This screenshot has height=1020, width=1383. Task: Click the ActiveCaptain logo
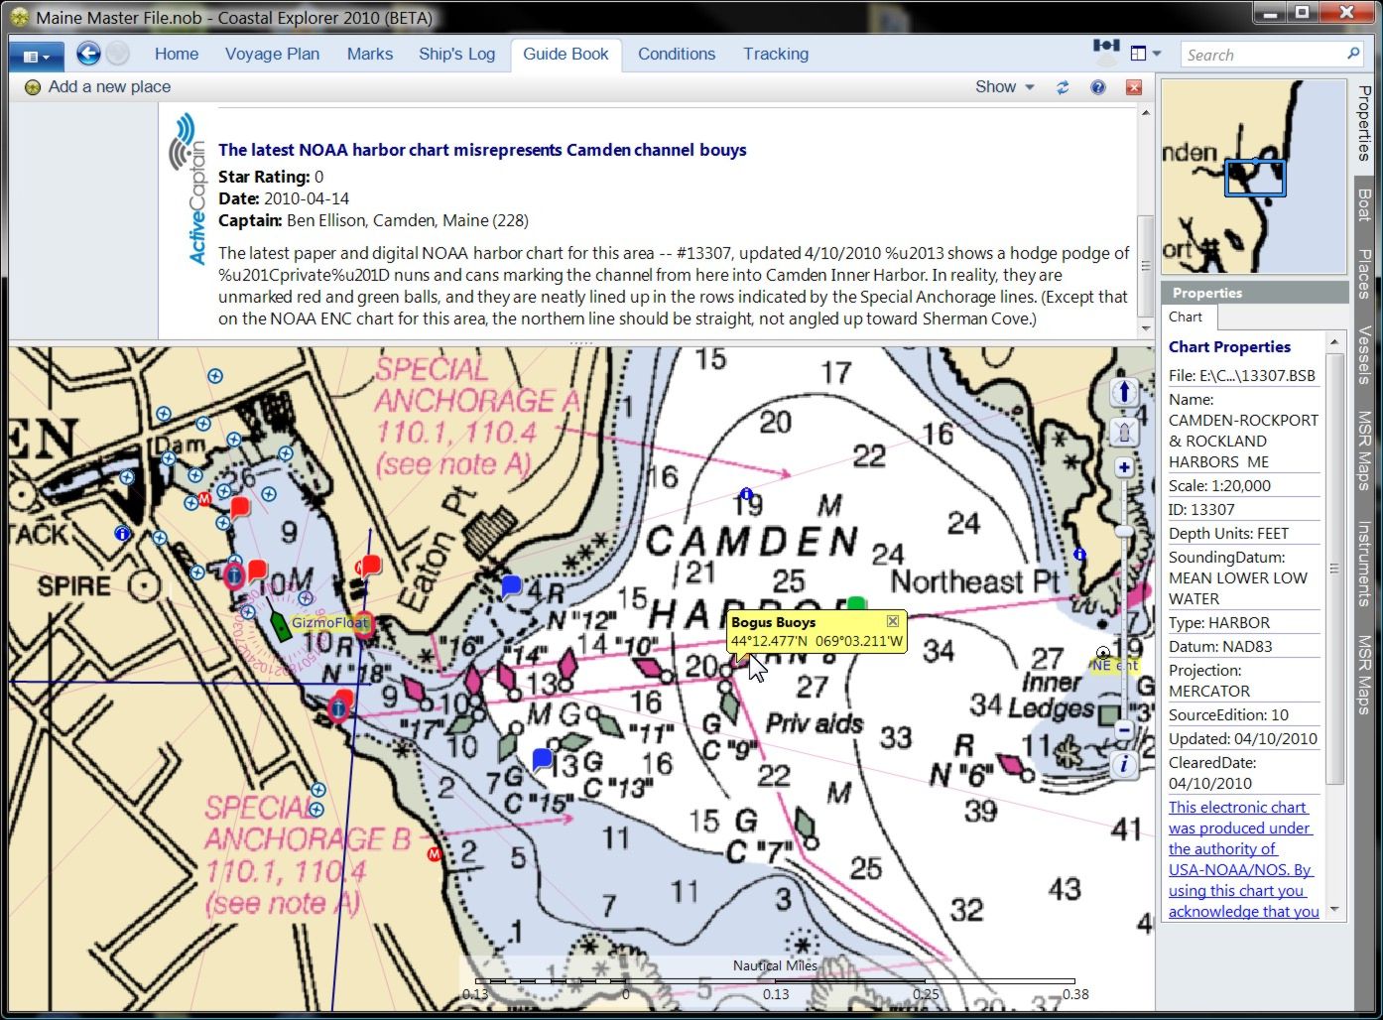(x=188, y=189)
